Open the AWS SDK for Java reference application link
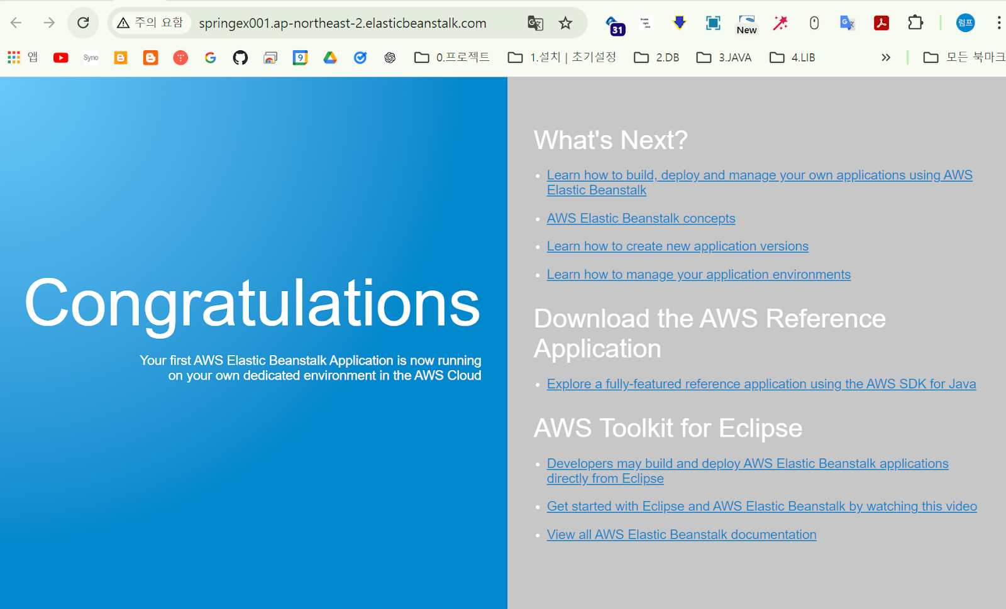Screen dimensions: 1006x609 coord(761,384)
